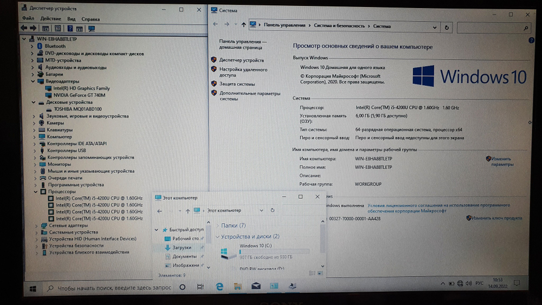The height and width of the screenshot is (305, 542).
Task: Open Microsoft Edge from taskbar
Action: tap(220, 287)
